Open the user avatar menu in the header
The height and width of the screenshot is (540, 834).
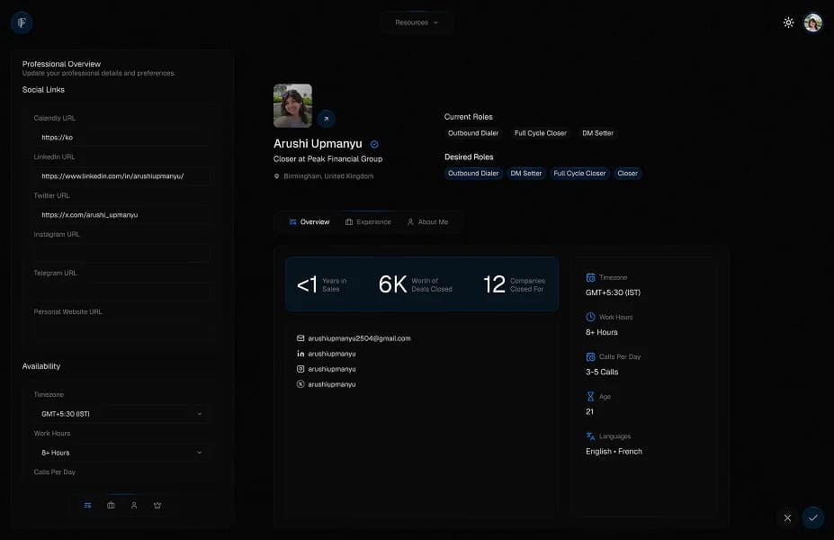coord(812,22)
